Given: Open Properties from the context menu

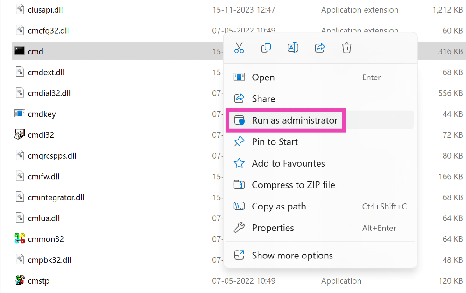Looking at the screenshot, I should point(273,228).
